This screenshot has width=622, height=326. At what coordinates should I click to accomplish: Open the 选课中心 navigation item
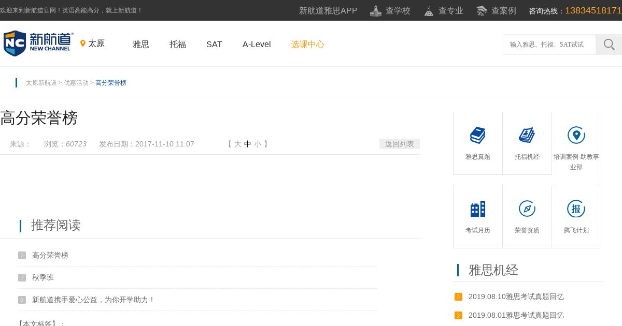coord(308,44)
